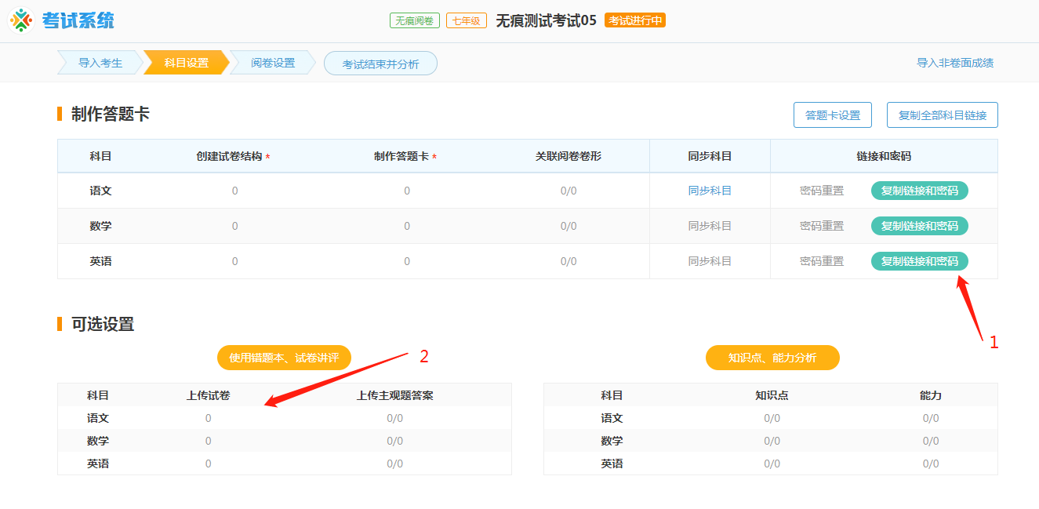Copy link and password for 数学

point(920,226)
